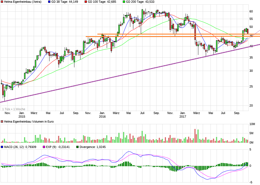
Task: Click the volume axis value 10M
Action: click(x=252, y=124)
